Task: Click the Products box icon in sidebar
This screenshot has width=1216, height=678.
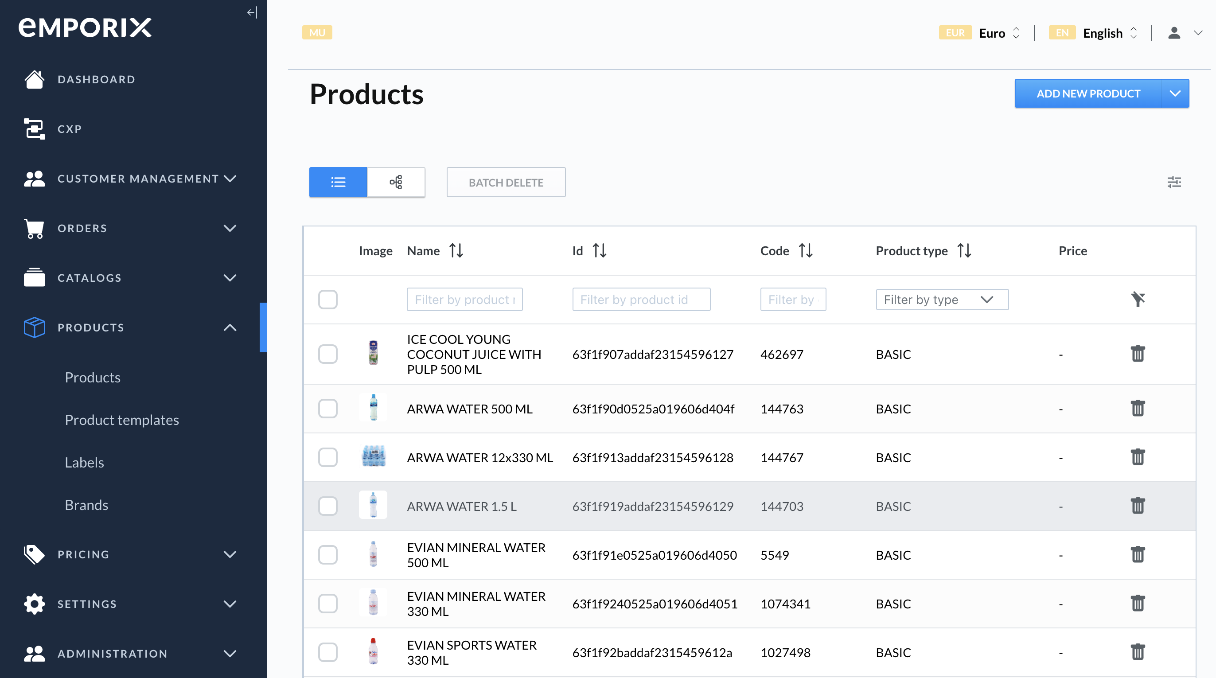Action: point(33,327)
